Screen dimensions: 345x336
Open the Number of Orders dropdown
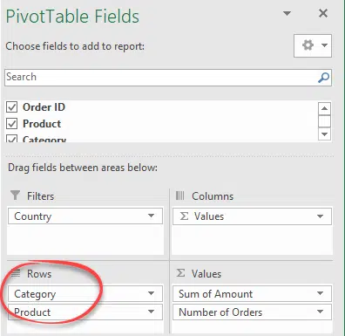pos(320,312)
